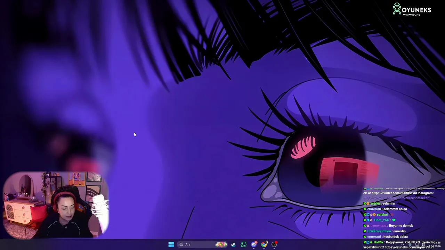Click the Instagram nurcennetseker link in chat
The width and height of the screenshot is (445, 250).
(396, 198)
